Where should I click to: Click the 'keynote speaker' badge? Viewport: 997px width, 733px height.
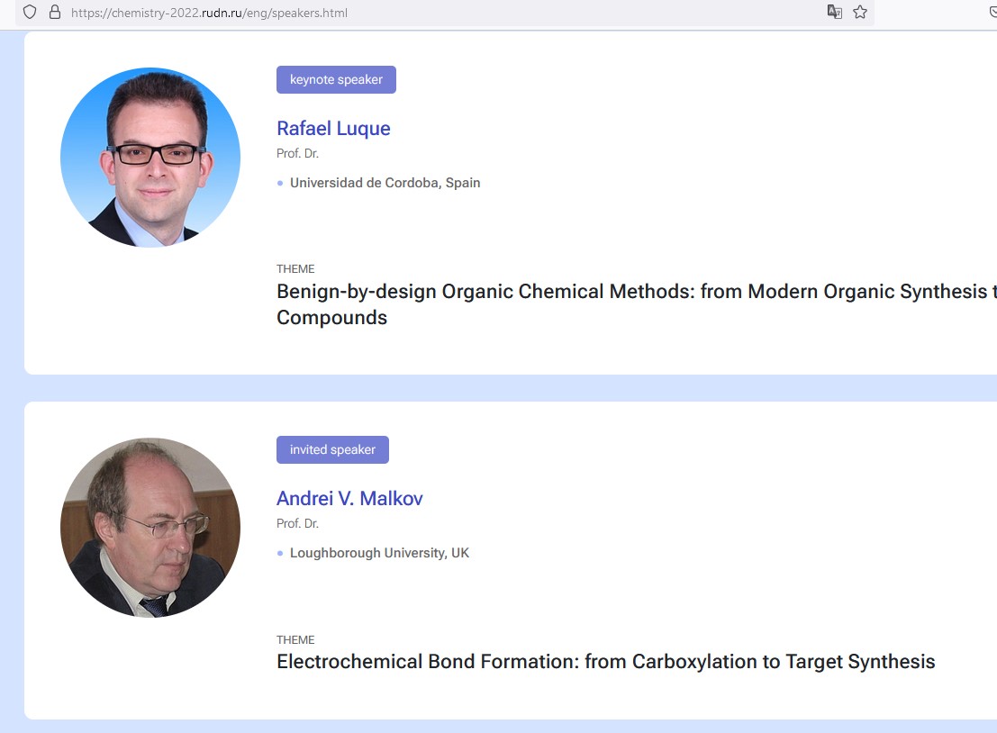point(336,80)
